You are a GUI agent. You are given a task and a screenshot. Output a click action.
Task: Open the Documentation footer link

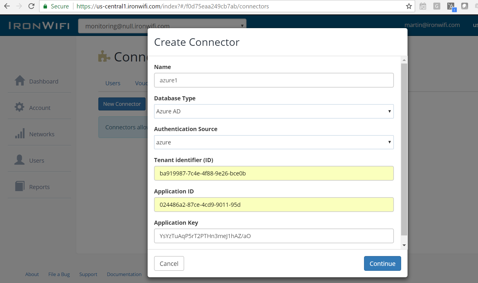tap(124, 274)
